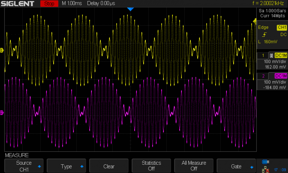
Task: Open the Source CH1 selection menu
Action: click(24, 165)
